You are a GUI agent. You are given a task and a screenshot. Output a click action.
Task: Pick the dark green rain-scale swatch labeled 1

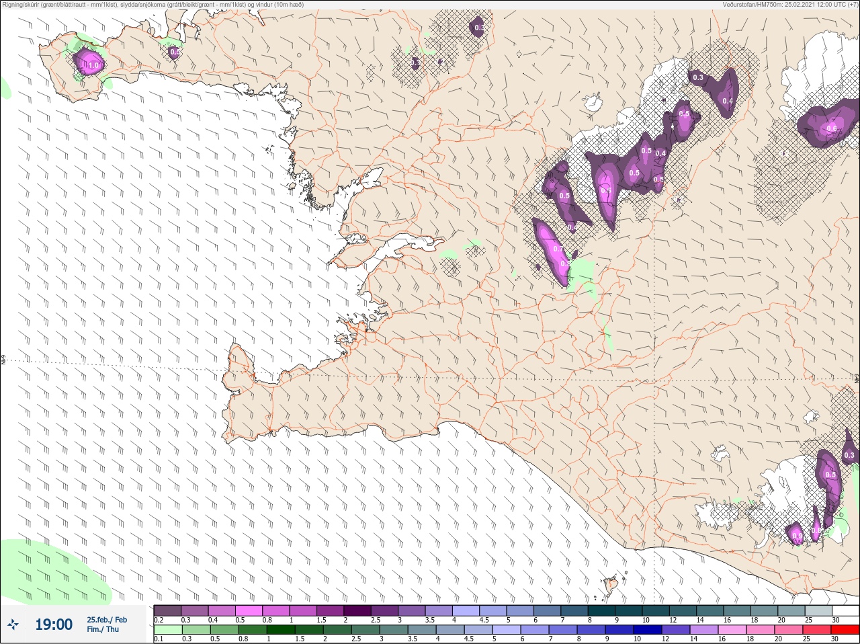[x=280, y=630]
